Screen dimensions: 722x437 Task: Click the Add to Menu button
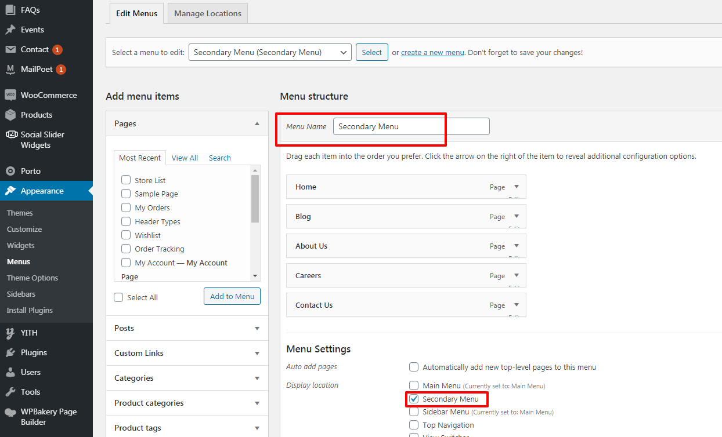pyautogui.click(x=232, y=296)
